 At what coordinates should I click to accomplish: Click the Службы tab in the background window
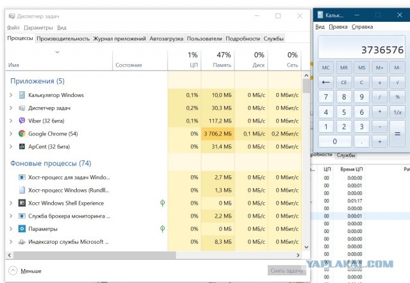[x=346, y=155]
